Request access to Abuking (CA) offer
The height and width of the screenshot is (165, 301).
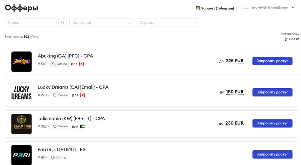tap(272, 61)
